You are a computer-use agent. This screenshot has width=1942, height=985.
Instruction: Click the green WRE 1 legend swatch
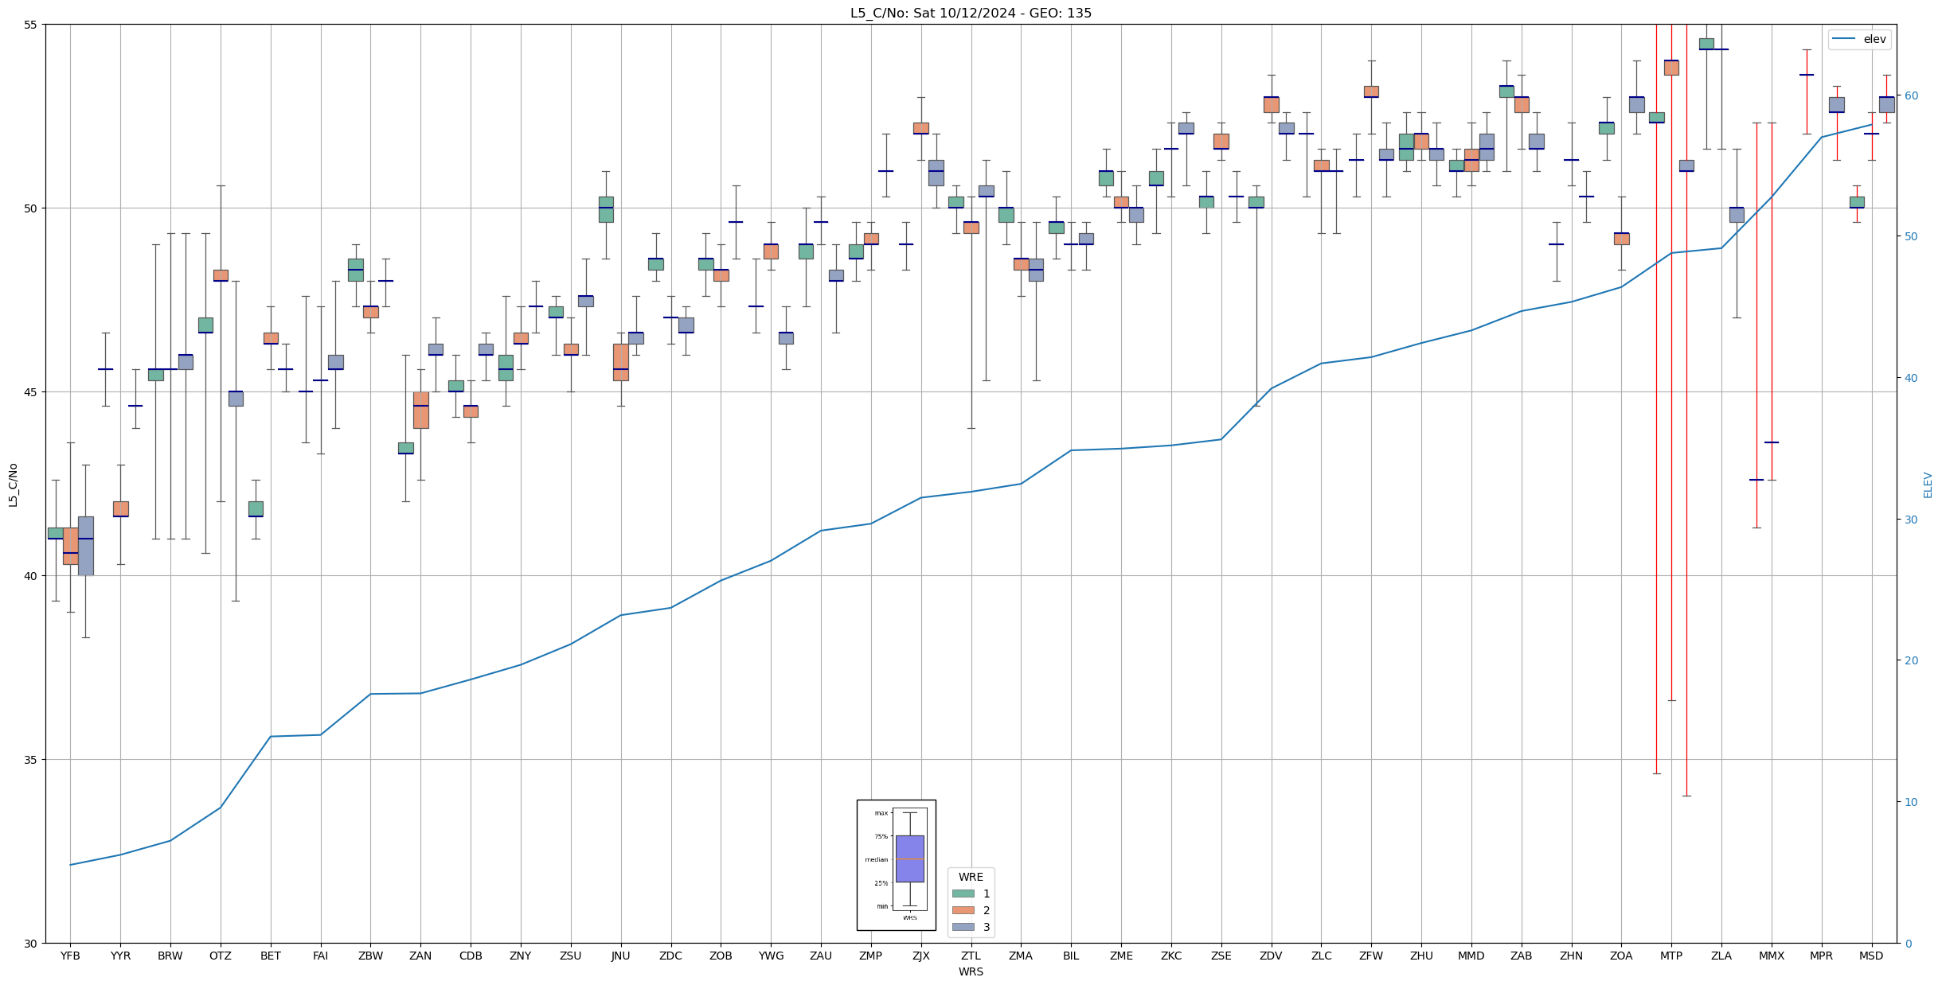click(x=963, y=894)
